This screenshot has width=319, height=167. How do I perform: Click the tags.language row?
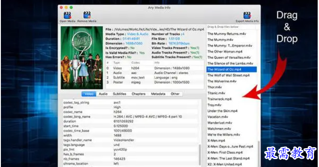click(130, 145)
